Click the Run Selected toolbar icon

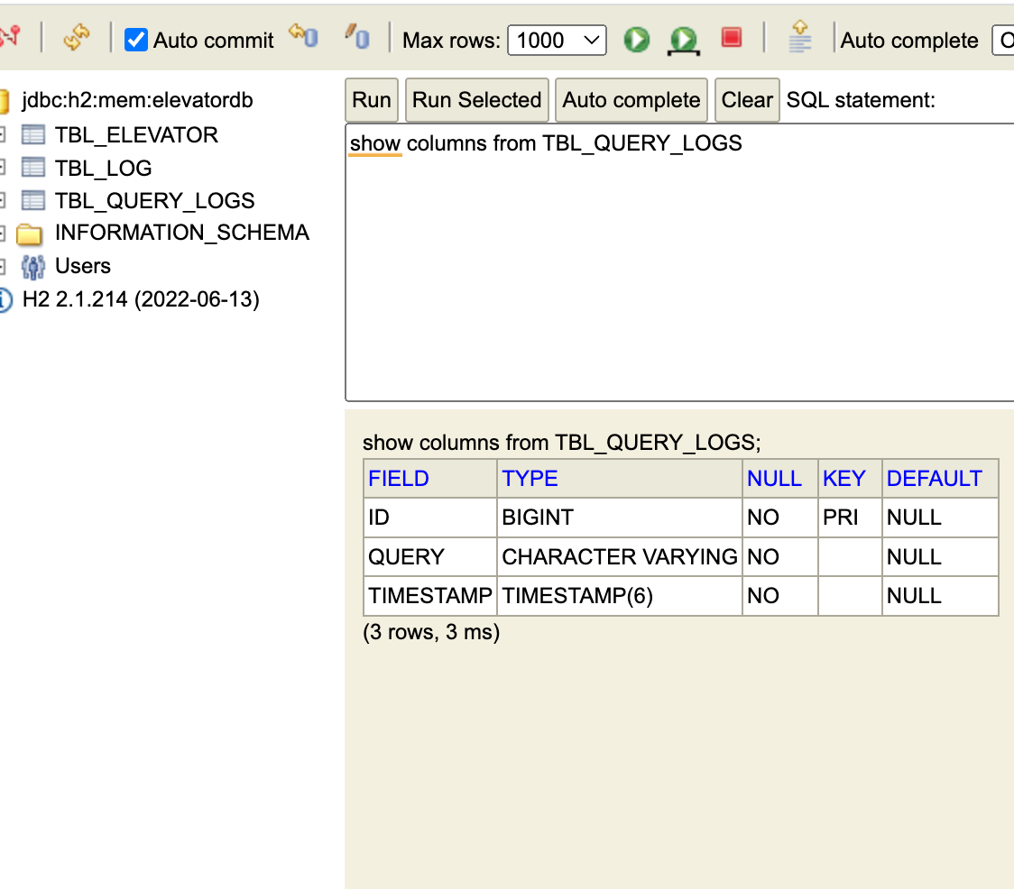coord(684,41)
